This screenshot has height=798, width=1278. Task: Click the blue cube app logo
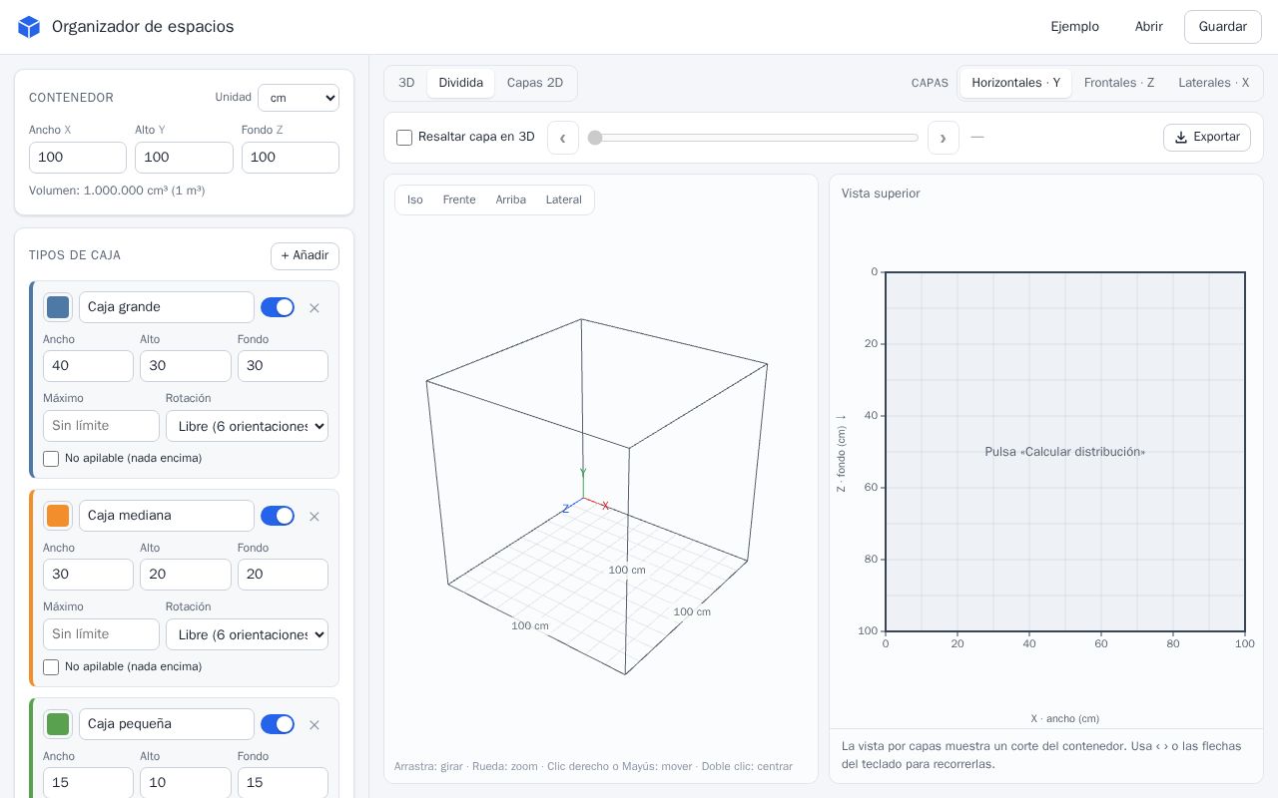pos(29,27)
